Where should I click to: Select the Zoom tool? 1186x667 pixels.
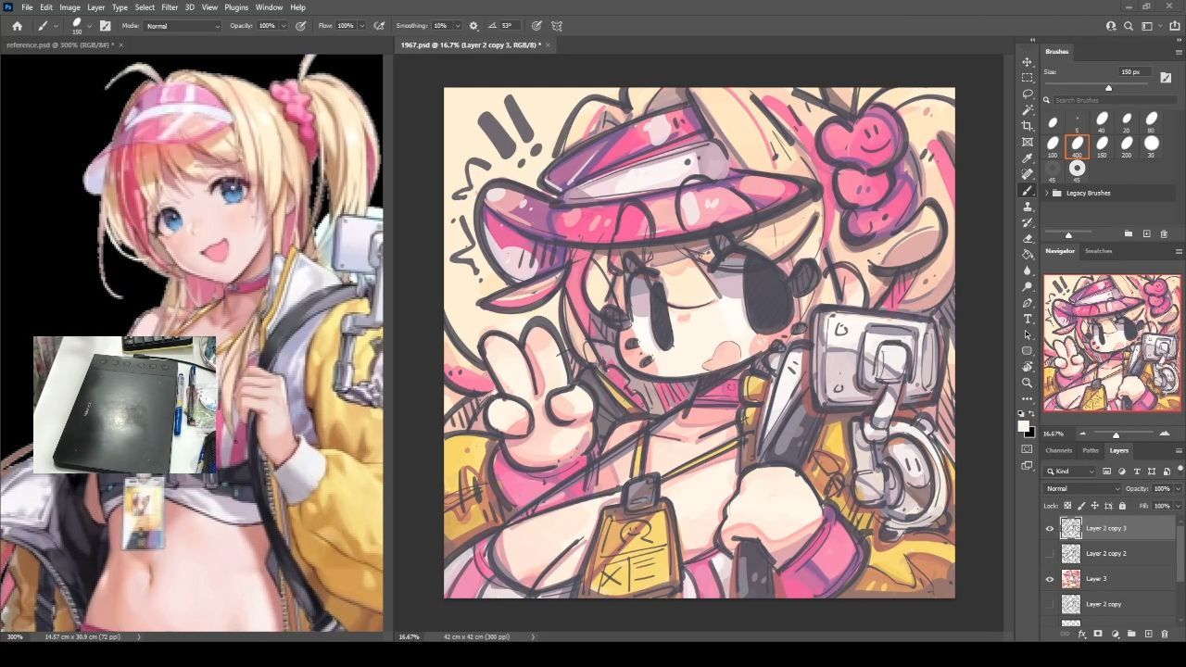click(x=1027, y=383)
